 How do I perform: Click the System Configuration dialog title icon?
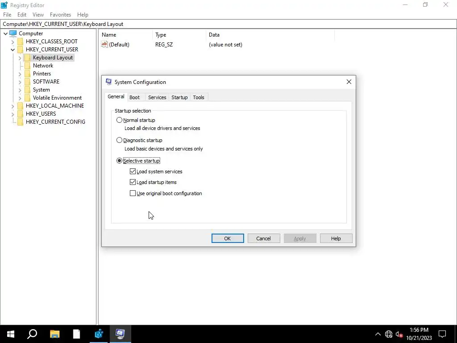tap(109, 82)
